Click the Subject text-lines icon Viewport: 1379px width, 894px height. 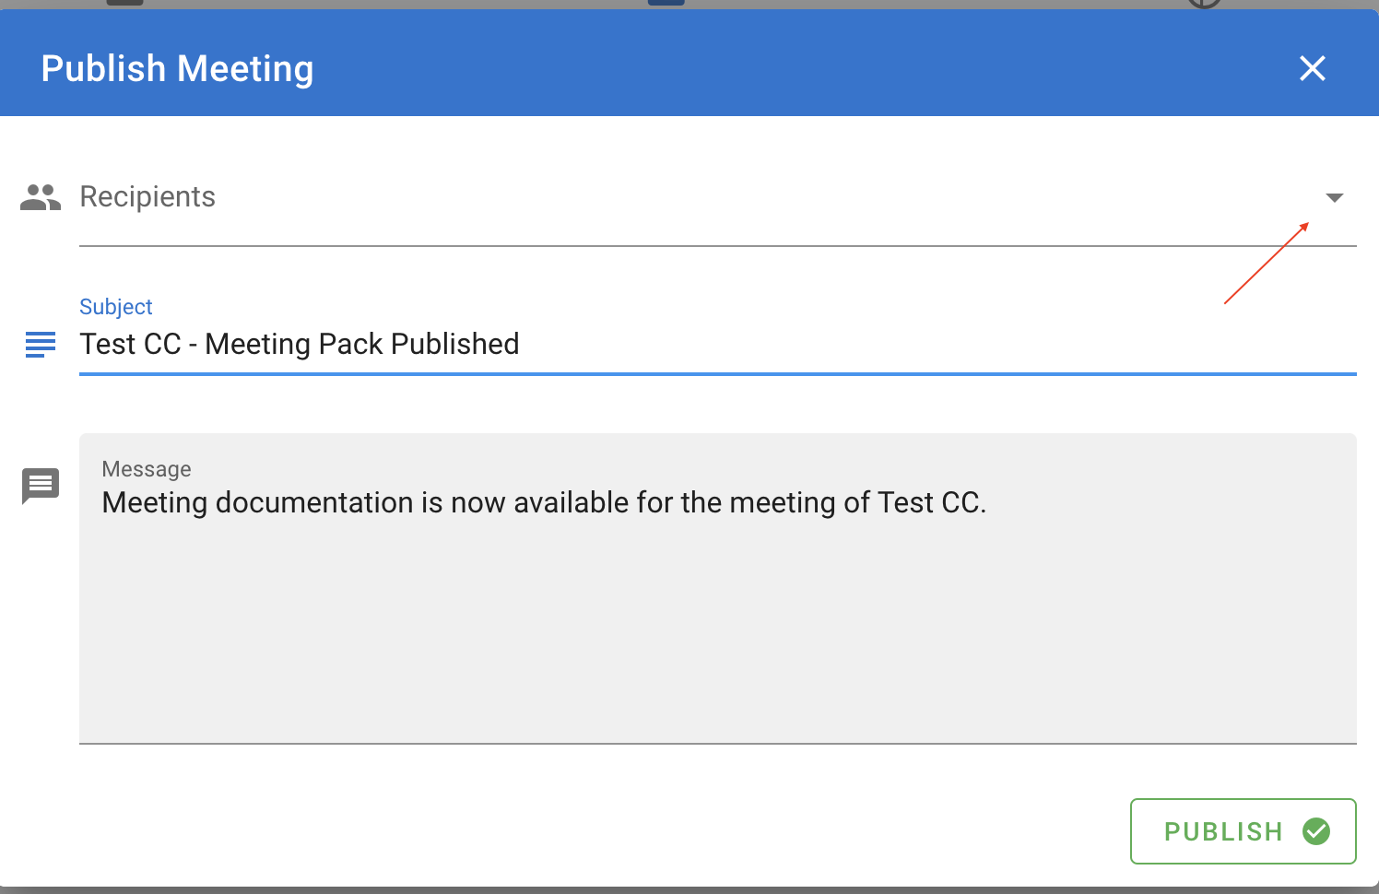(41, 345)
